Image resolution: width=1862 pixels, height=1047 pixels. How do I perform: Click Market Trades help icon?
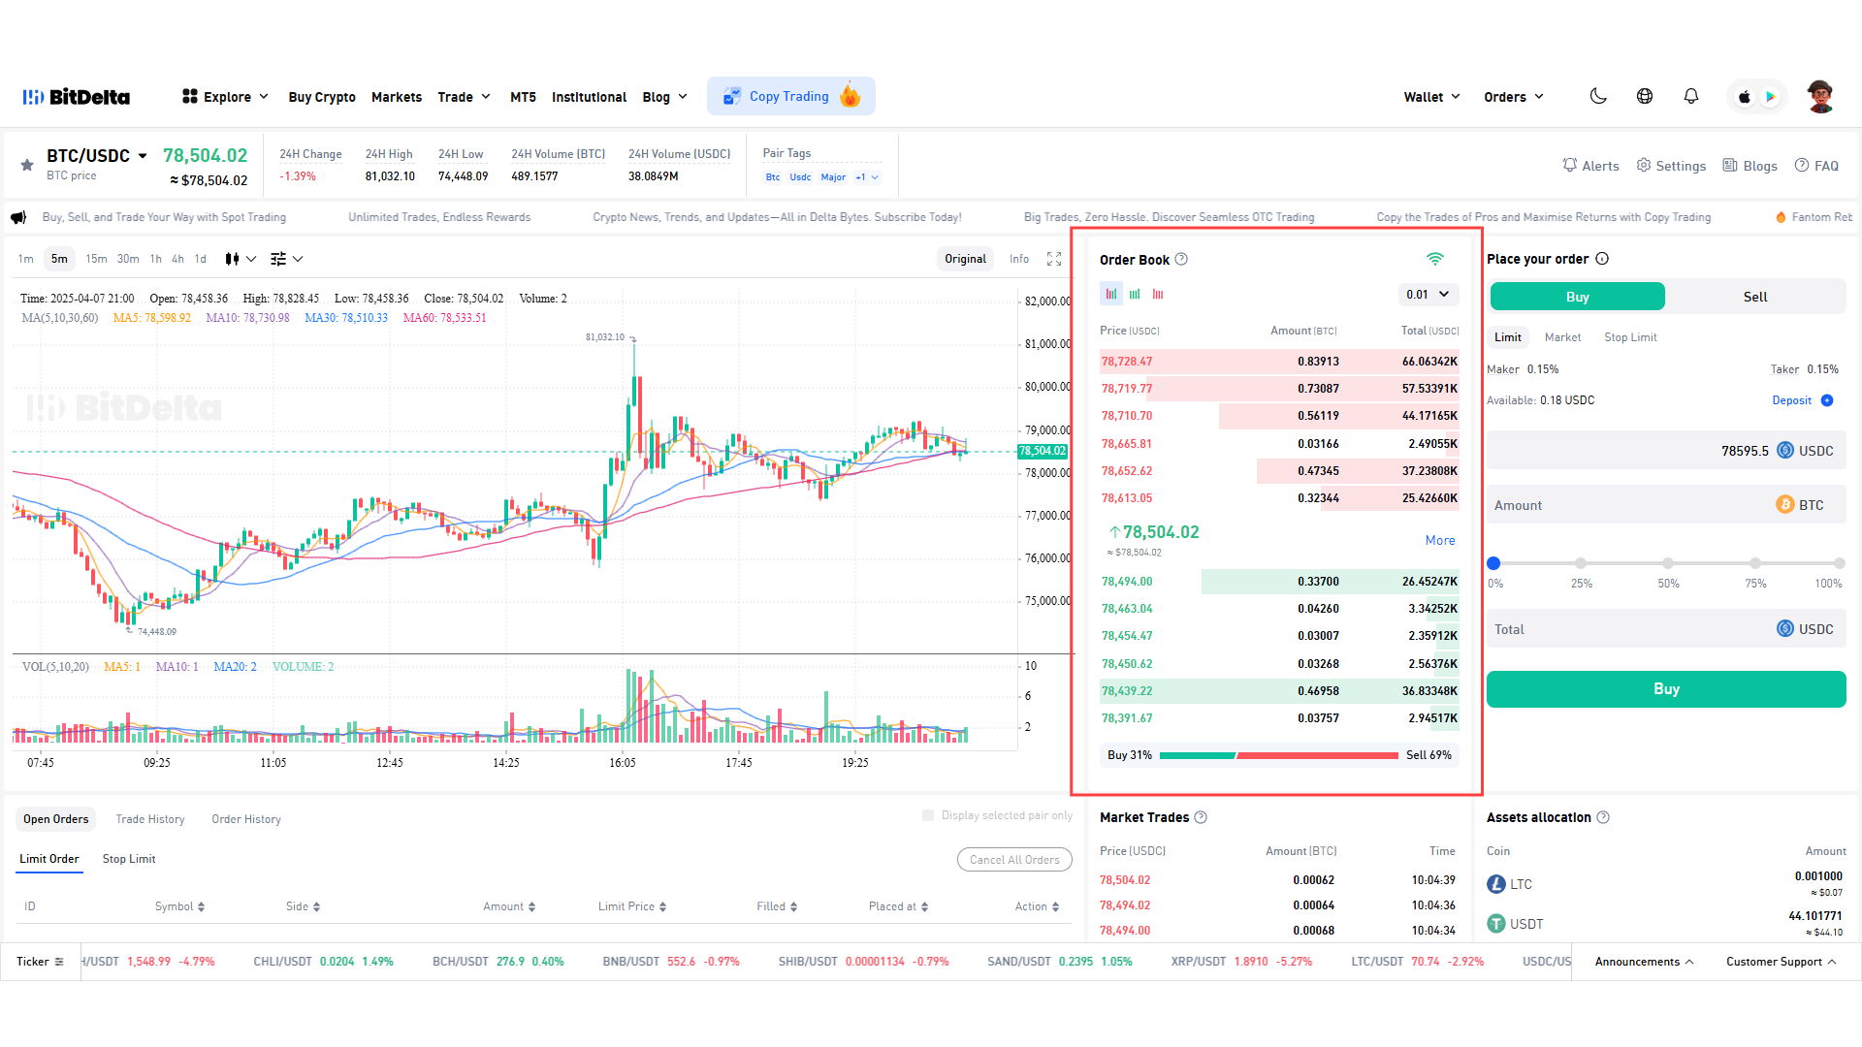click(1201, 817)
